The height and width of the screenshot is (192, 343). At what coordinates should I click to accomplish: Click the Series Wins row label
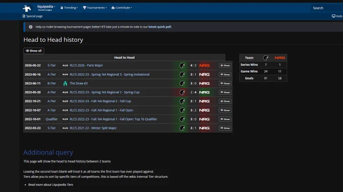[x=249, y=65]
